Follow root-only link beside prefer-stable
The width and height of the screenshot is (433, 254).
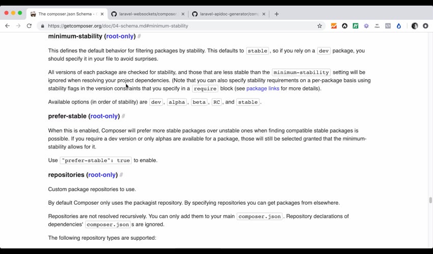[x=104, y=116]
